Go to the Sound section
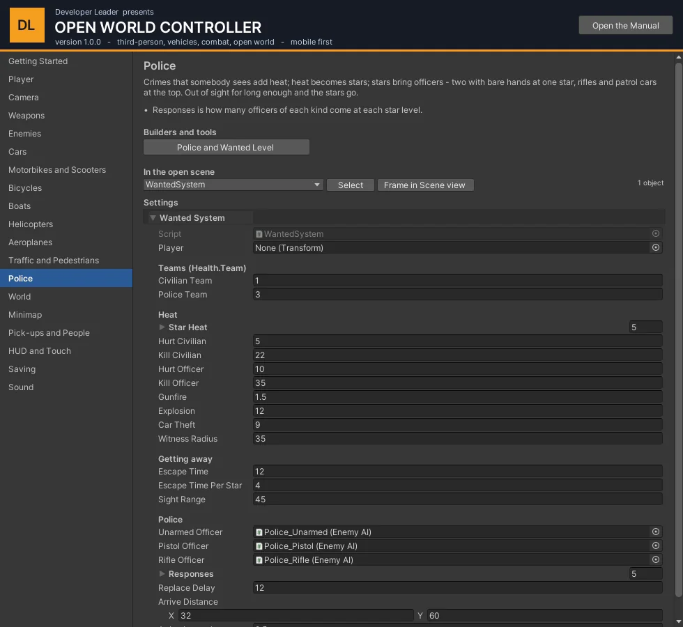 pos(66,387)
